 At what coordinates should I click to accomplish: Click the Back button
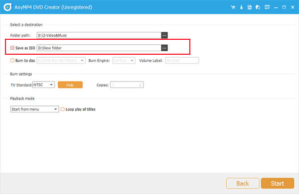click(x=243, y=183)
